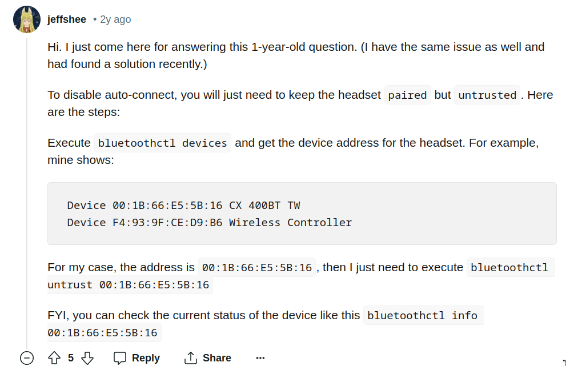The width and height of the screenshot is (566, 366).
Task: Open jeffshee's avatar picture
Action: [27, 19]
